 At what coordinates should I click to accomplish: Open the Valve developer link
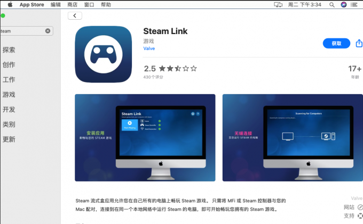pos(149,48)
